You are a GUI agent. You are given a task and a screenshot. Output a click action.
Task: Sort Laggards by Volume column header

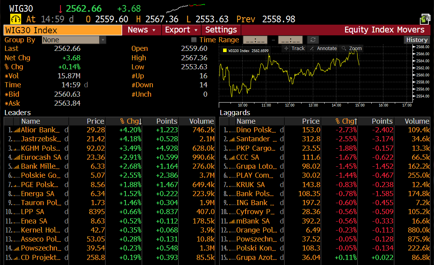coord(412,121)
